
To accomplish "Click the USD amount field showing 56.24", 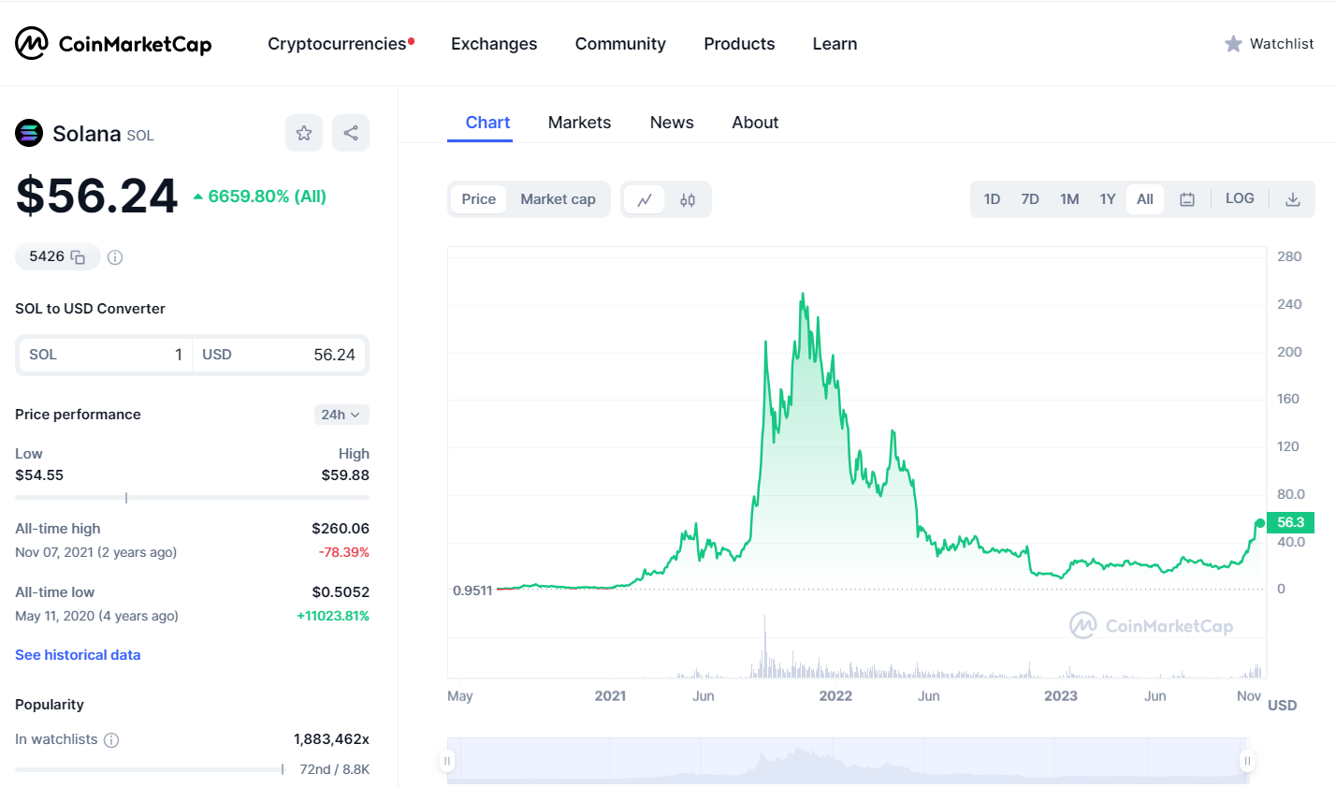I will pyautogui.click(x=279, y=355).
